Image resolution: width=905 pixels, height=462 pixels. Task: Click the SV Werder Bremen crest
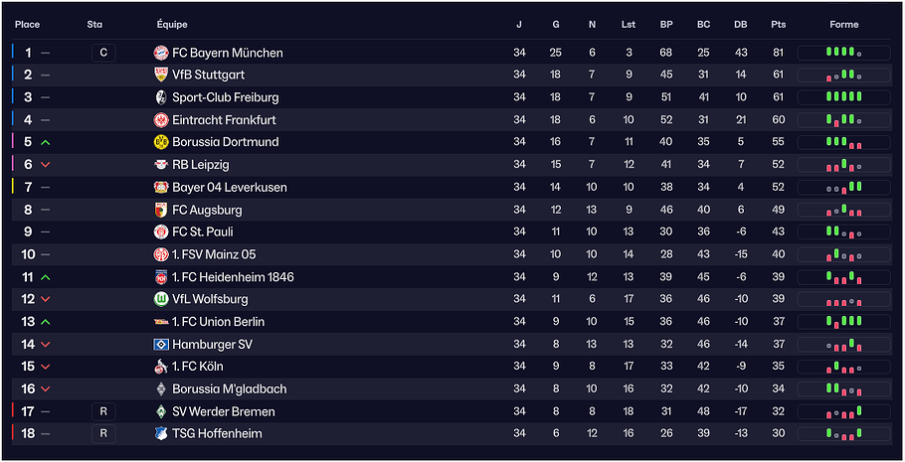[161, 411]
